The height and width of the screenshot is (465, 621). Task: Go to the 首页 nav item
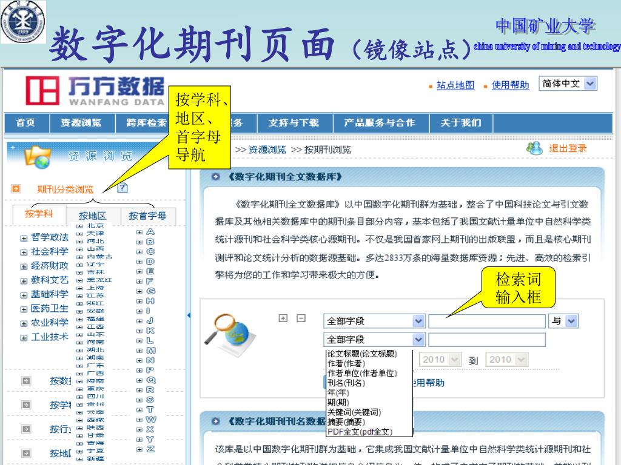[25, 123]
